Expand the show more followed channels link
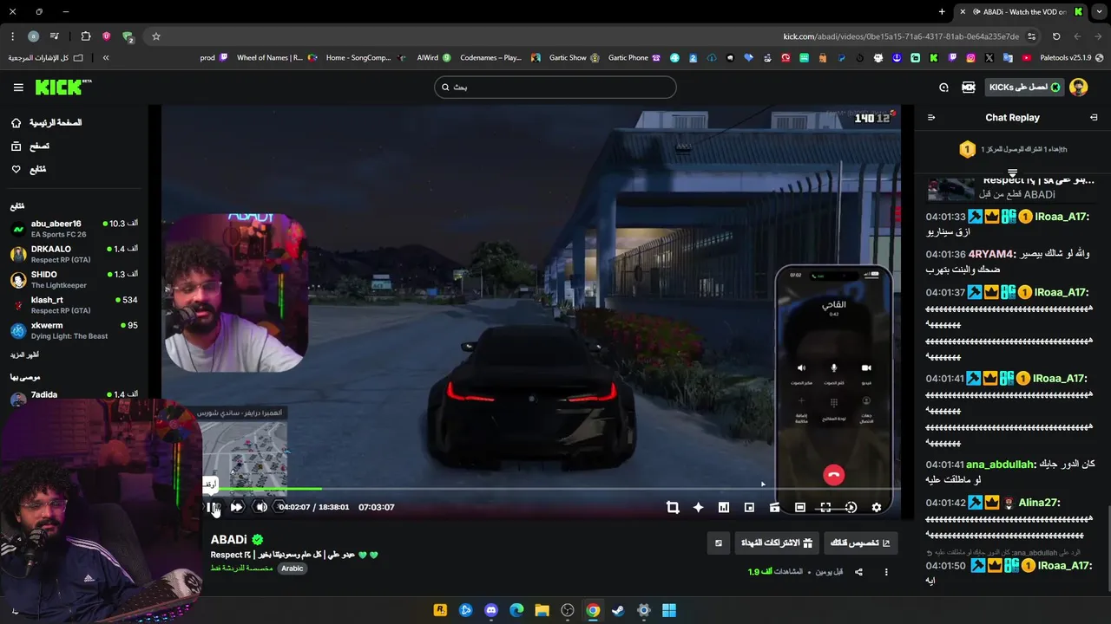This screenshot has width=1111, height=624. tap(24, 355)
